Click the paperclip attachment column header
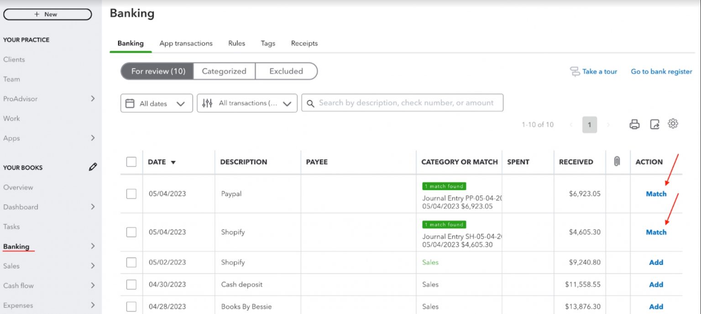 point(617,161)
